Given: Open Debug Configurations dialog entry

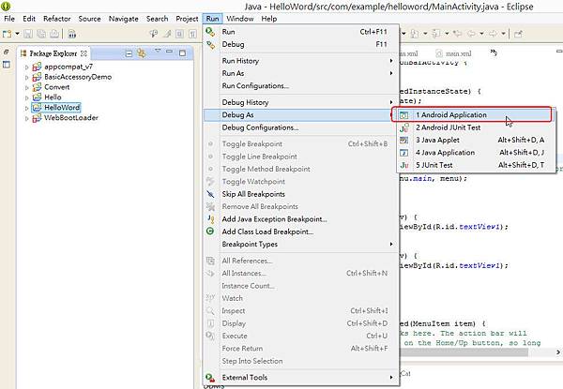Looking at the screenshot, I should tap(301, 127).
